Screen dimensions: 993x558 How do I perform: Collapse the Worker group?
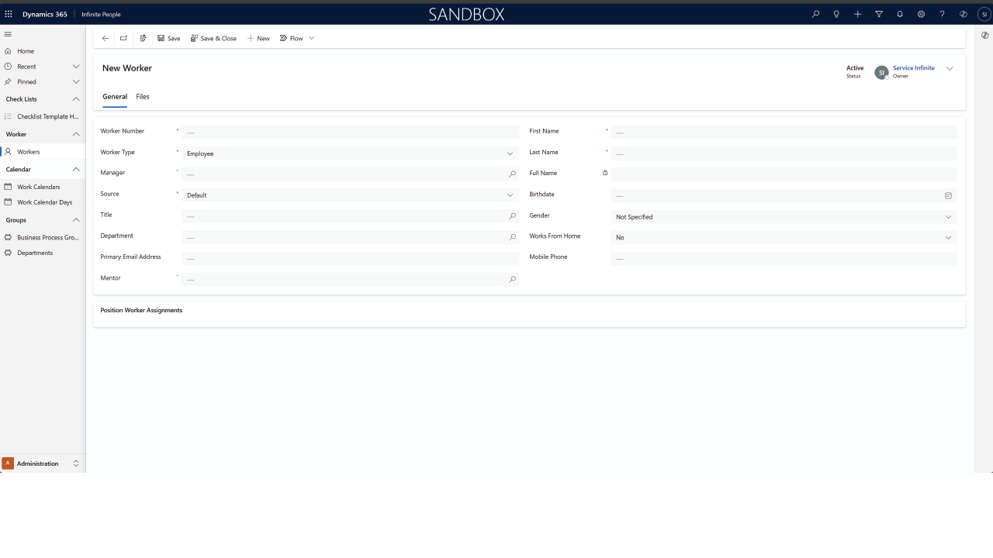76,134
